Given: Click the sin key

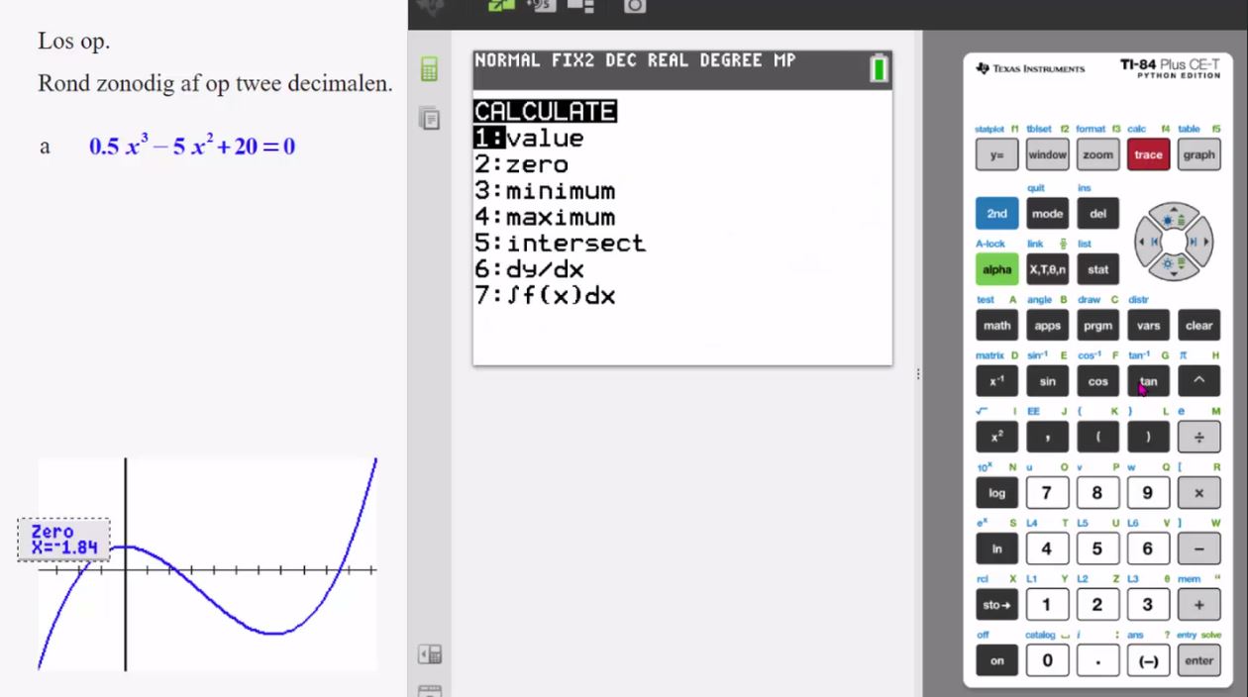Looking at the screenshot, I should click(1047, 381).
